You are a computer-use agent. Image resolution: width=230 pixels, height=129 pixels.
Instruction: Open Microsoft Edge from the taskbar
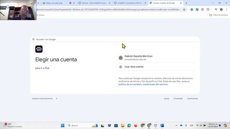pos(129,125)
